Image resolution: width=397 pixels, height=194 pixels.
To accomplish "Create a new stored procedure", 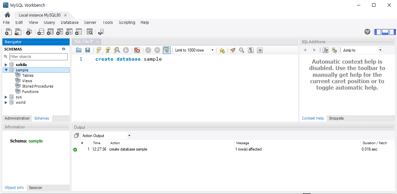I will pyautogui.click(x=69, y=32).
